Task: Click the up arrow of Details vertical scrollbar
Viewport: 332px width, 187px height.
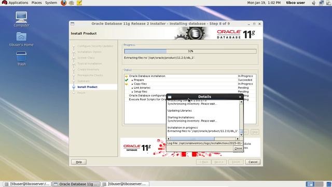Action: pyautogui.click(x=241, y=102)
